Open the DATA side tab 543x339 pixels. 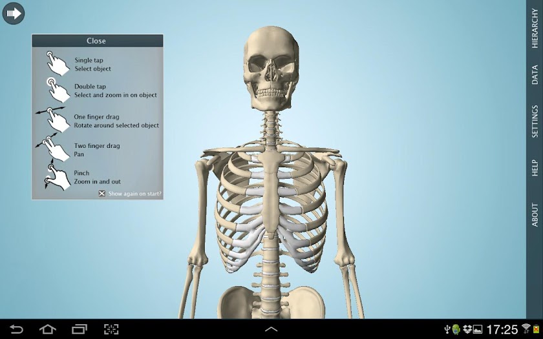[535, 75]
